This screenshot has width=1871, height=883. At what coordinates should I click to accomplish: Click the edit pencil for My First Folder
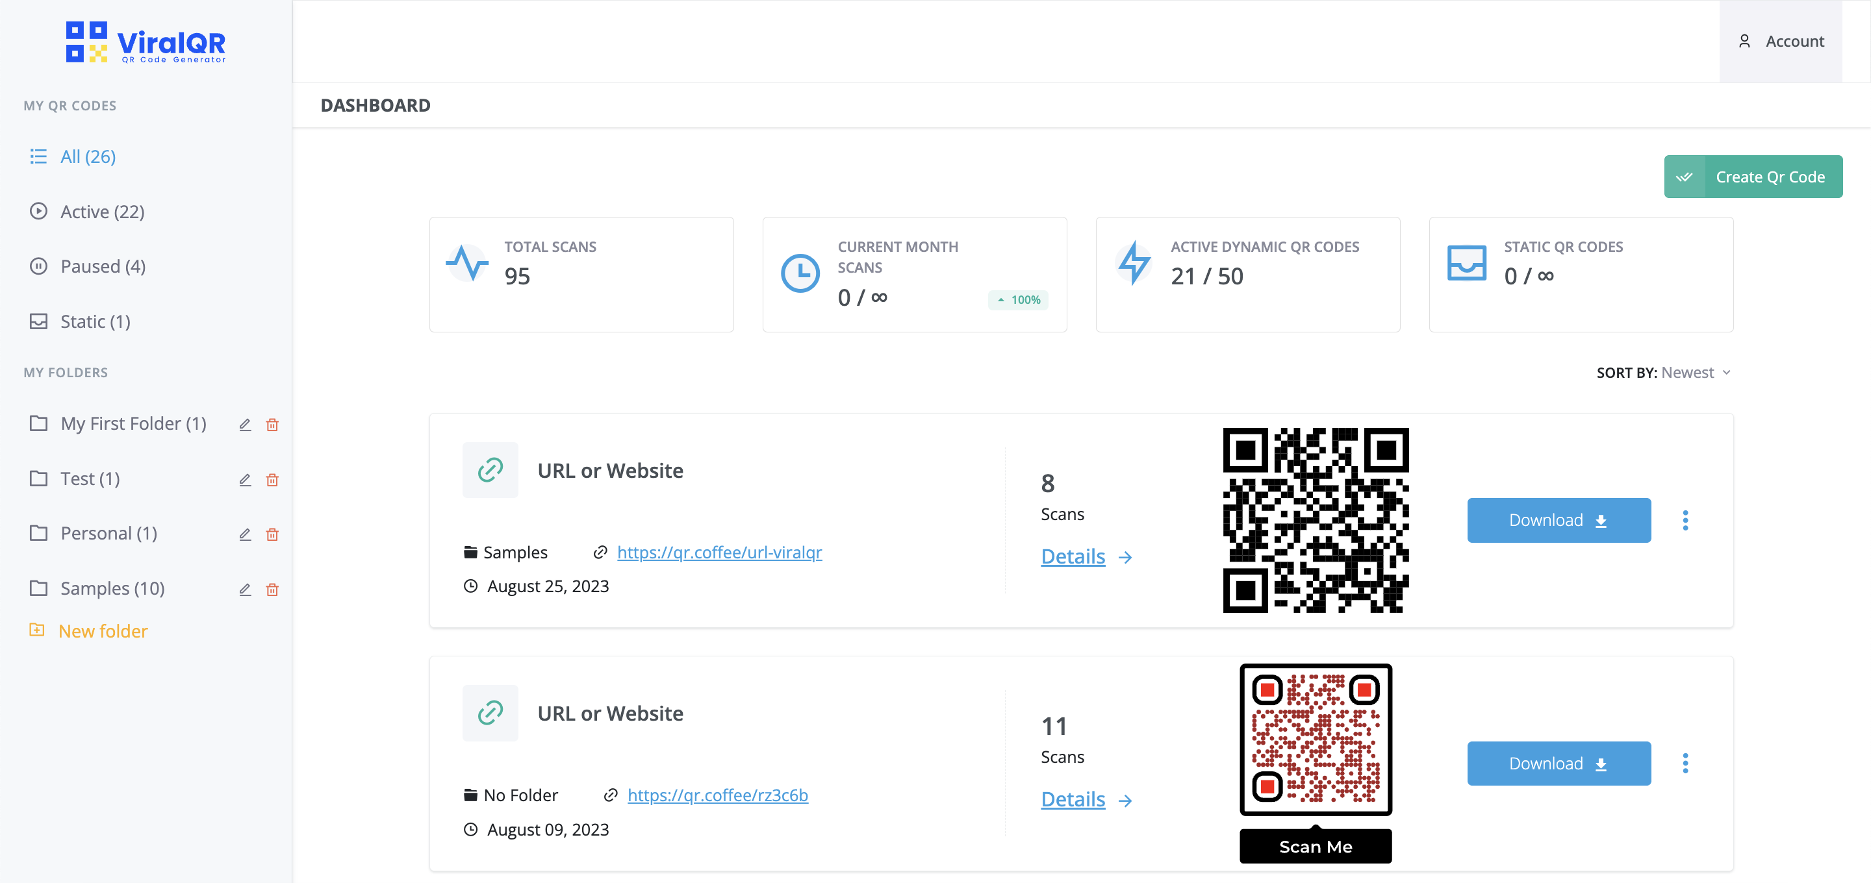coord(245,425)
